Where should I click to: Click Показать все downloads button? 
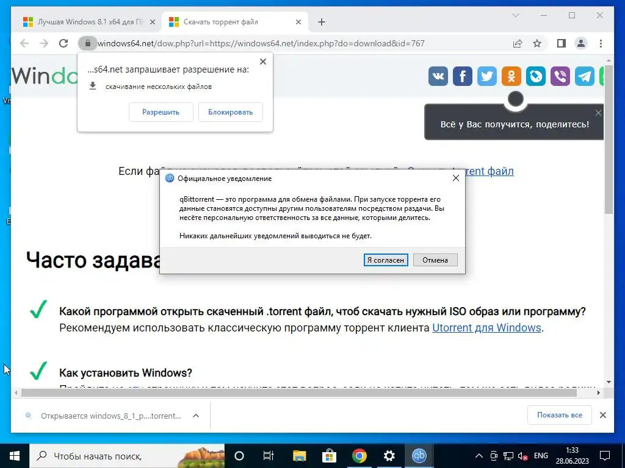(x=560, y=415)
